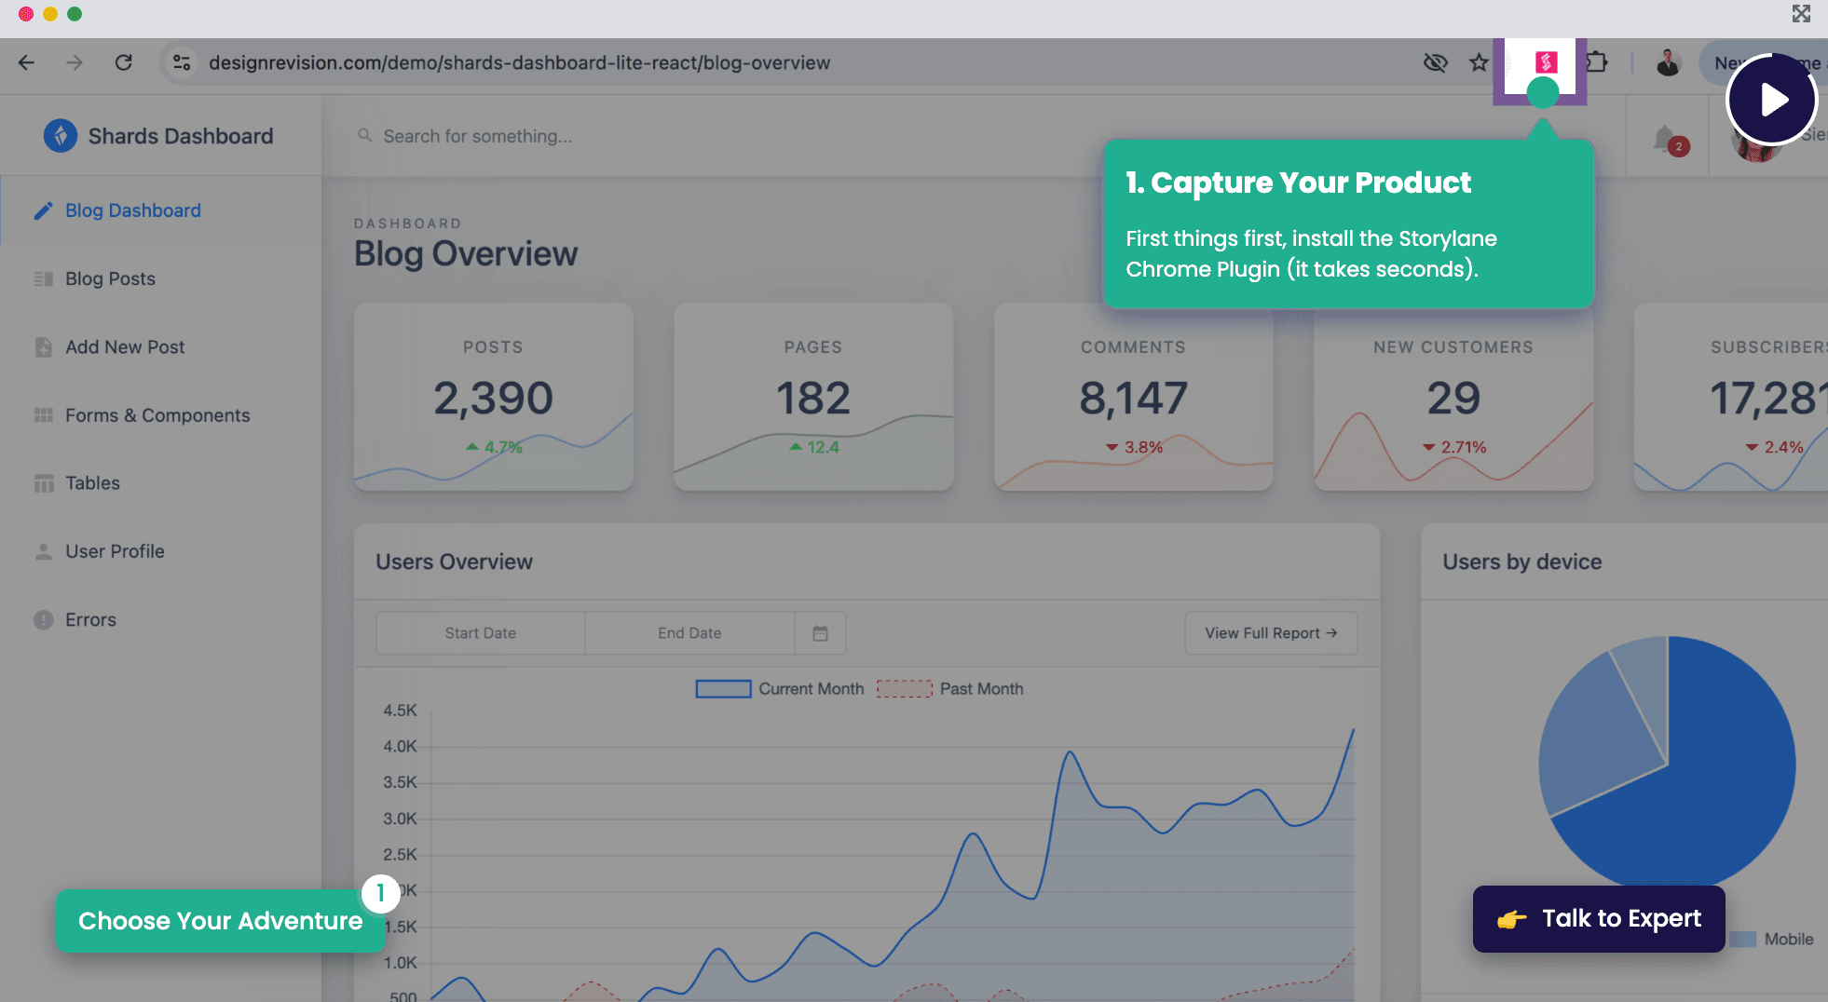The height and width of the screenshot is (1002, 1828).
Task: Toggle Past Month legend in chart
Action: [x=950, y=689]
